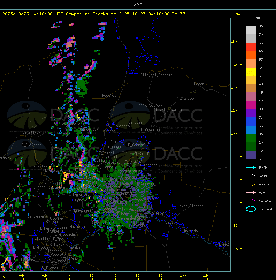This screenshot has height=280, width=276.
Task: Select the golden 48-51 dBZ swatch
Action: [251, 80]
